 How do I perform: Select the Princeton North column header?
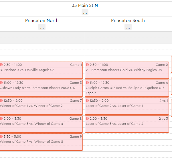pos(42,21)
